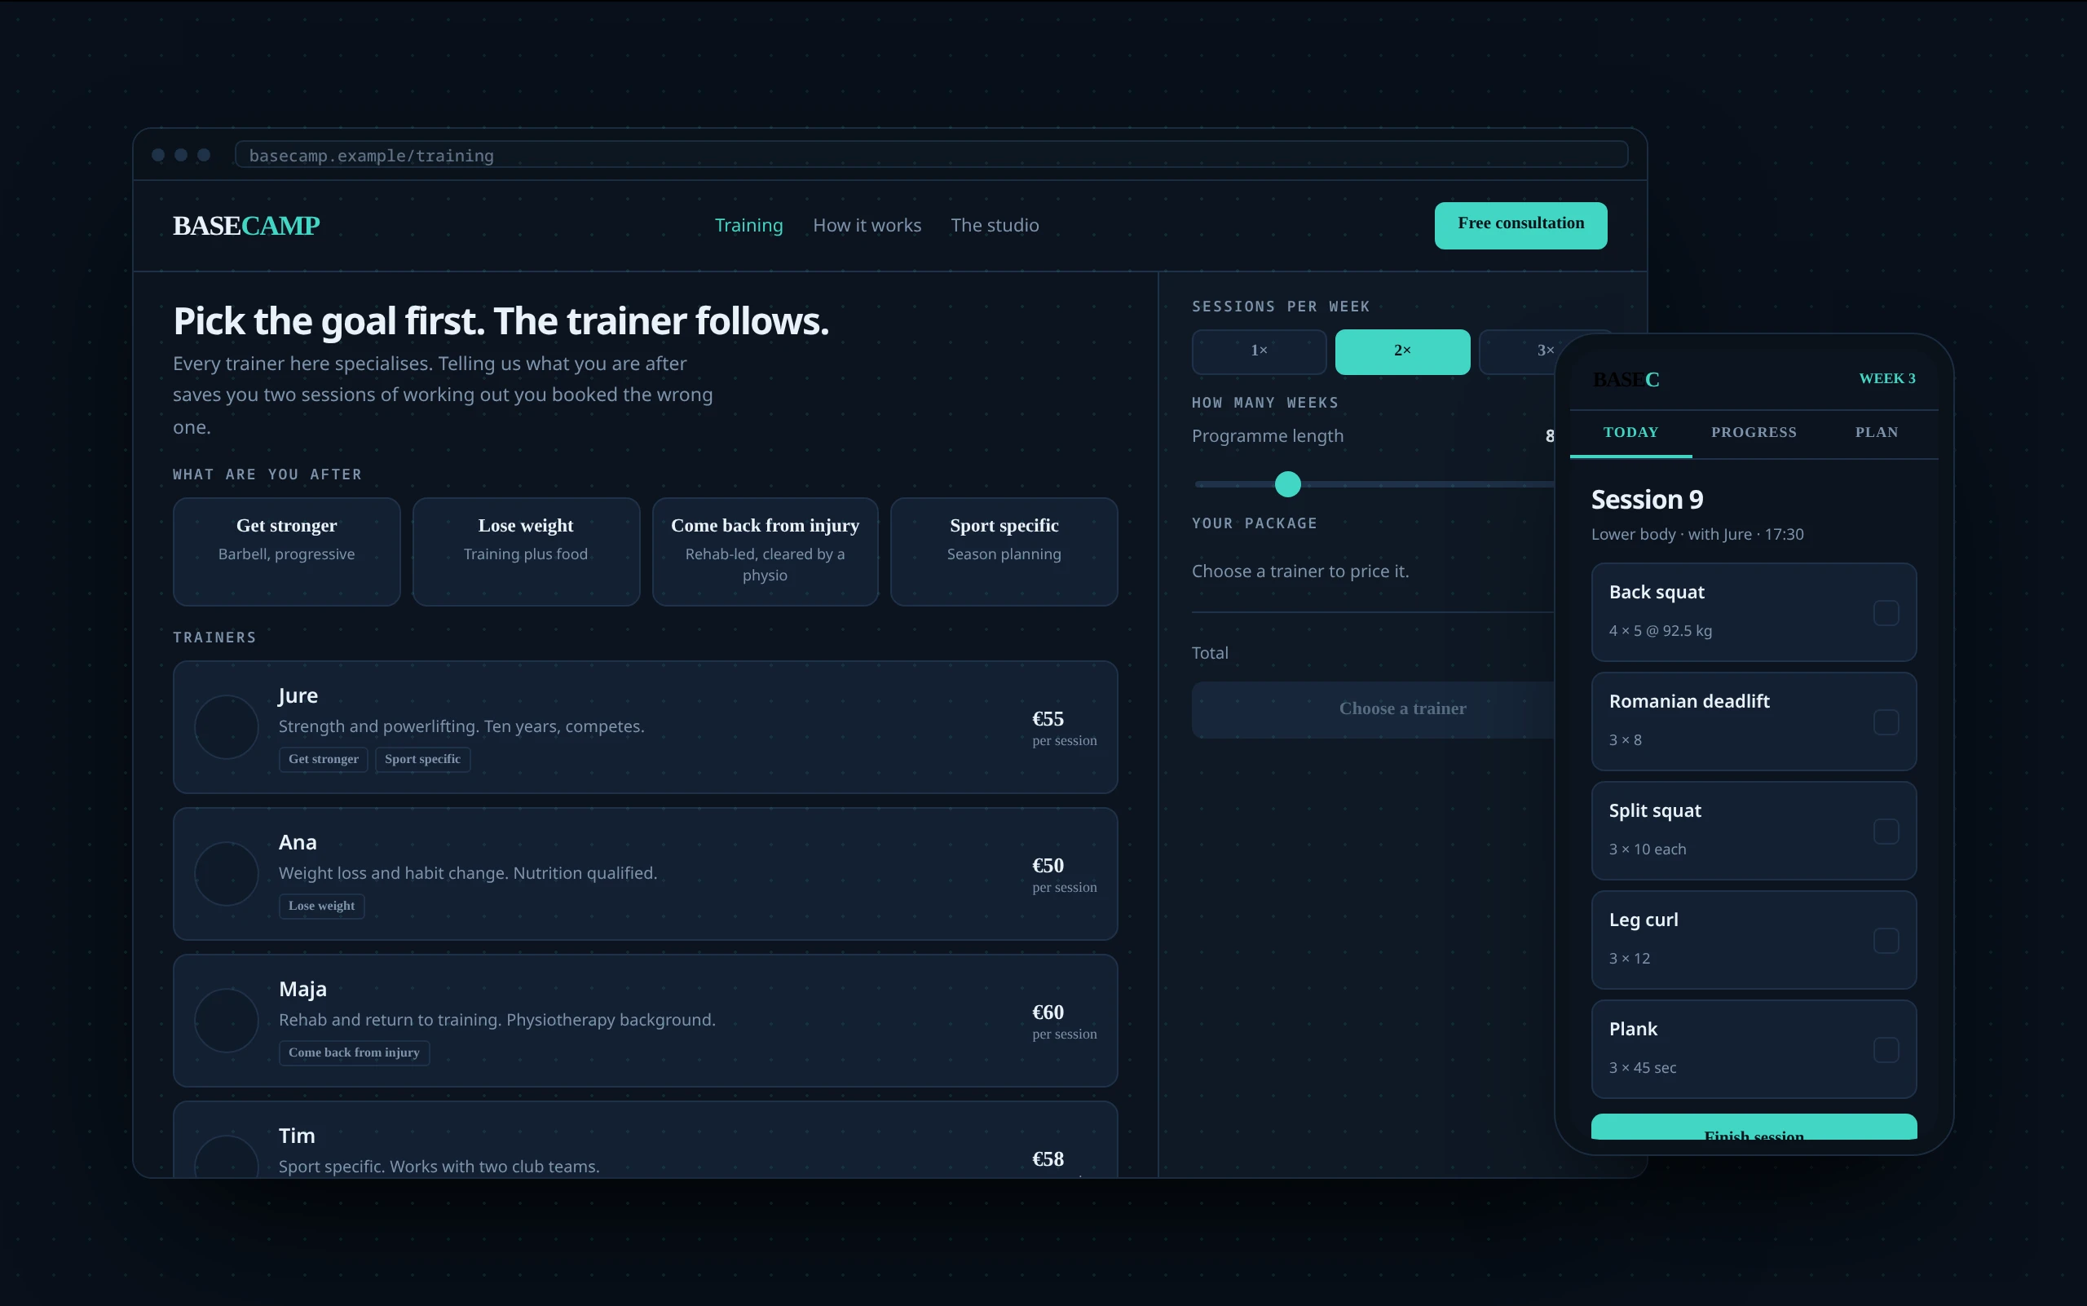Click the Get stronger tag on Jure
The height and width of the screenshot is (1306, 2087).
click(x=323, y=759)
